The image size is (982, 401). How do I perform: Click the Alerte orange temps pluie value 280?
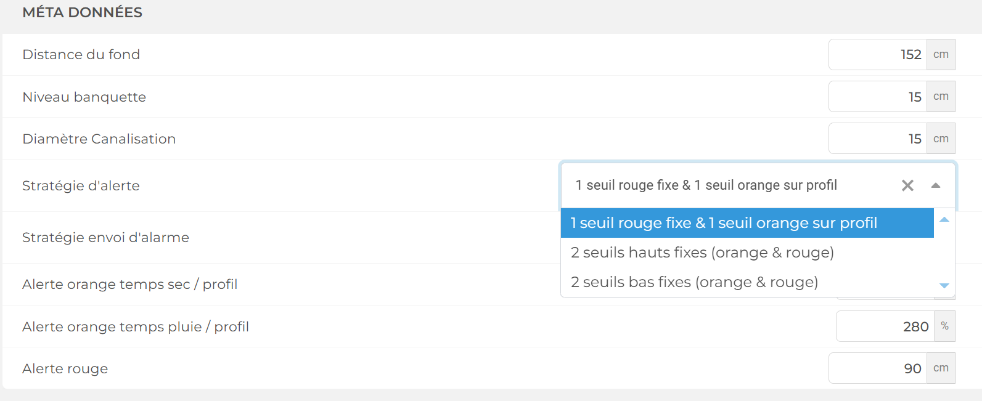pos(885,326)
